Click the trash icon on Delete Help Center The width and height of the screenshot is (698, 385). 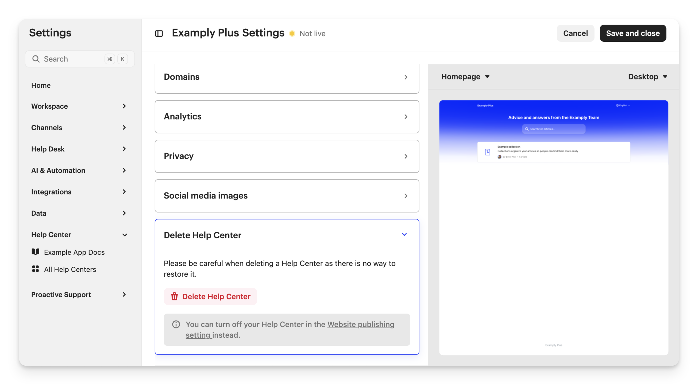174,296
